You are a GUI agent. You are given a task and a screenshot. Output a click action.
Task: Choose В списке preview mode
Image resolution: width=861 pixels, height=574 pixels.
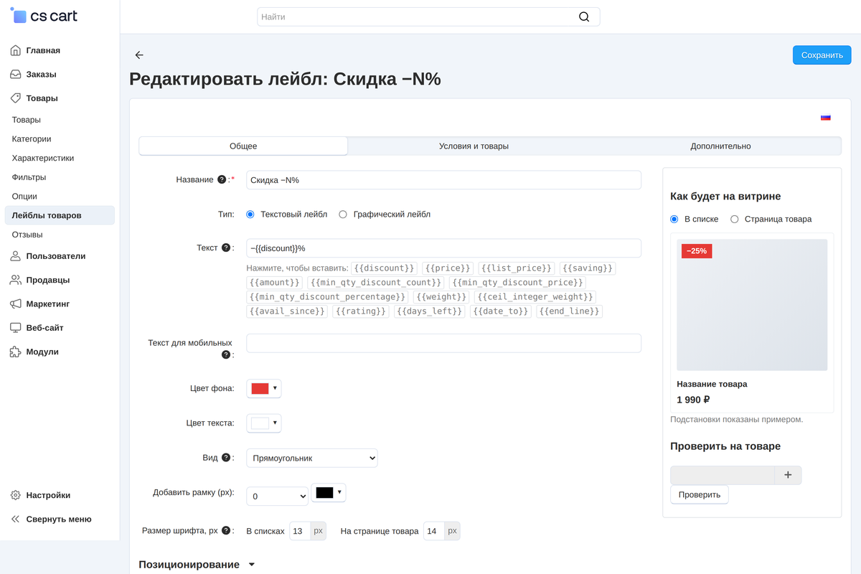coord(674,220)
